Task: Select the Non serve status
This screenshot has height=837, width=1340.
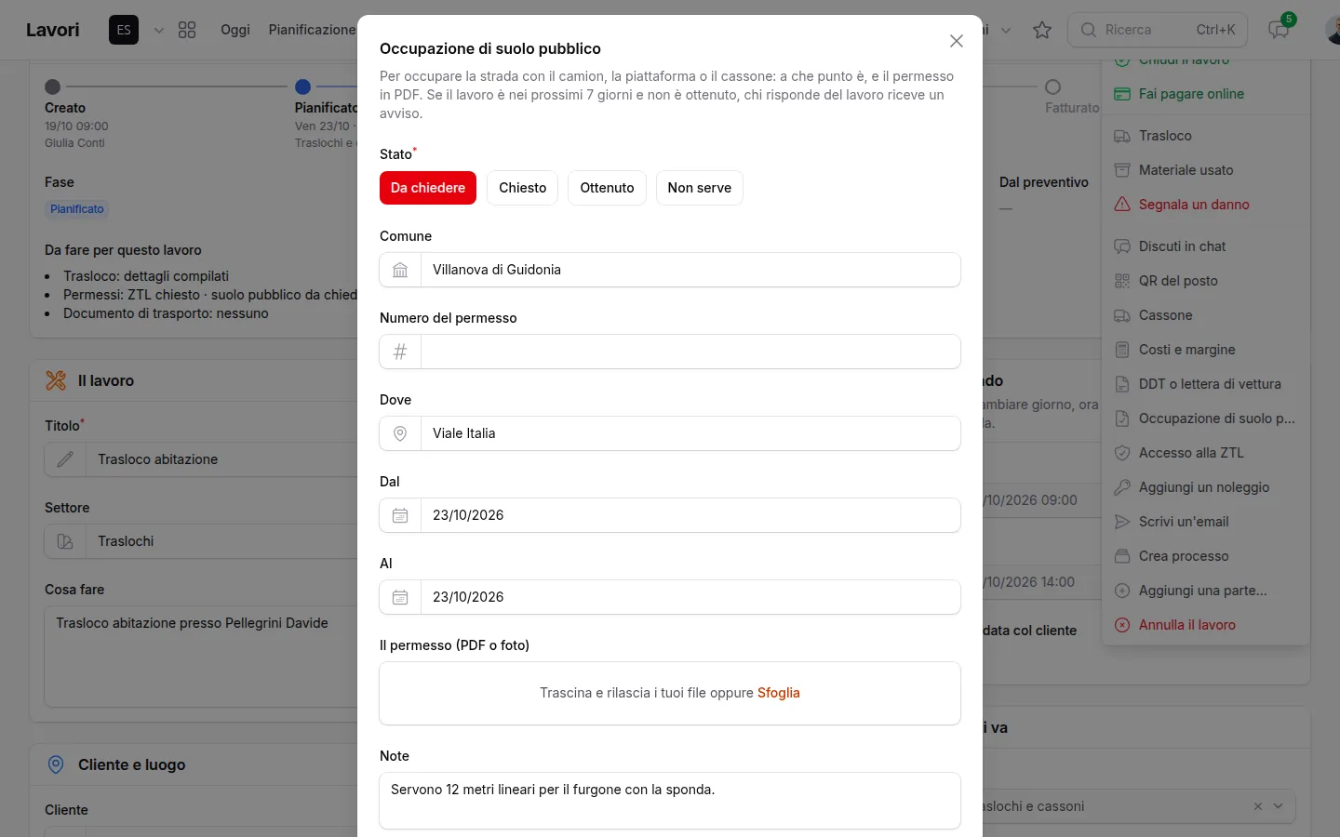Action: click(x=700, y=188)
